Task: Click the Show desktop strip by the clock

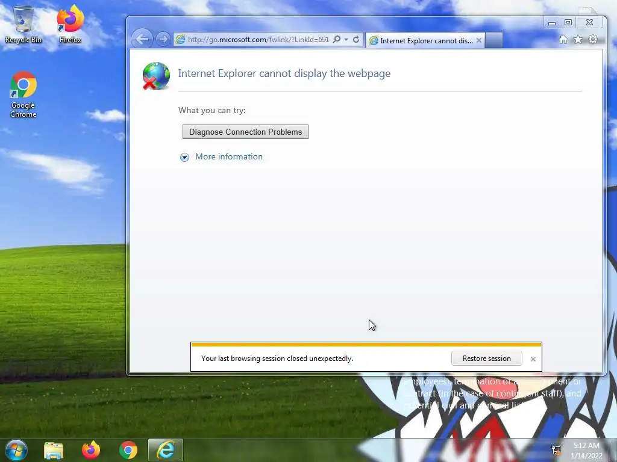Action: [612, 450]
